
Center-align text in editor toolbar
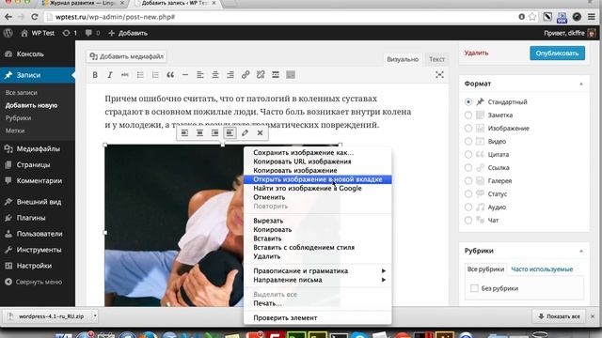click(x=215, y=75)
